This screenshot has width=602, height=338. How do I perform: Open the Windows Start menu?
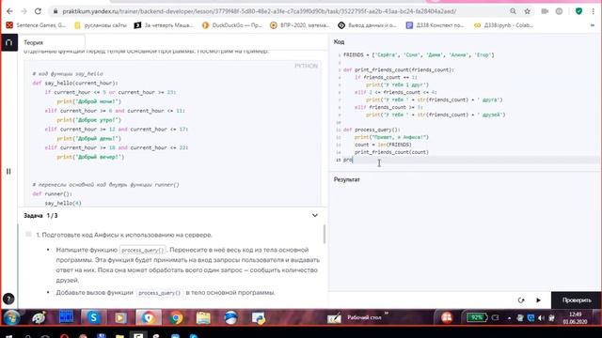pyautogui.click(x=11, y=317)
